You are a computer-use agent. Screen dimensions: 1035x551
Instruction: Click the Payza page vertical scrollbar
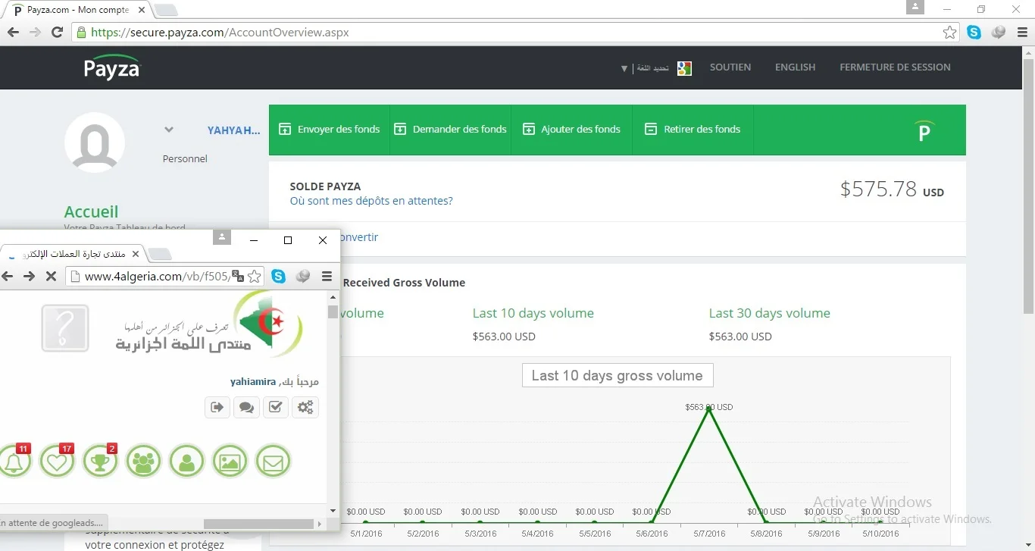(x=1028, y=182)
